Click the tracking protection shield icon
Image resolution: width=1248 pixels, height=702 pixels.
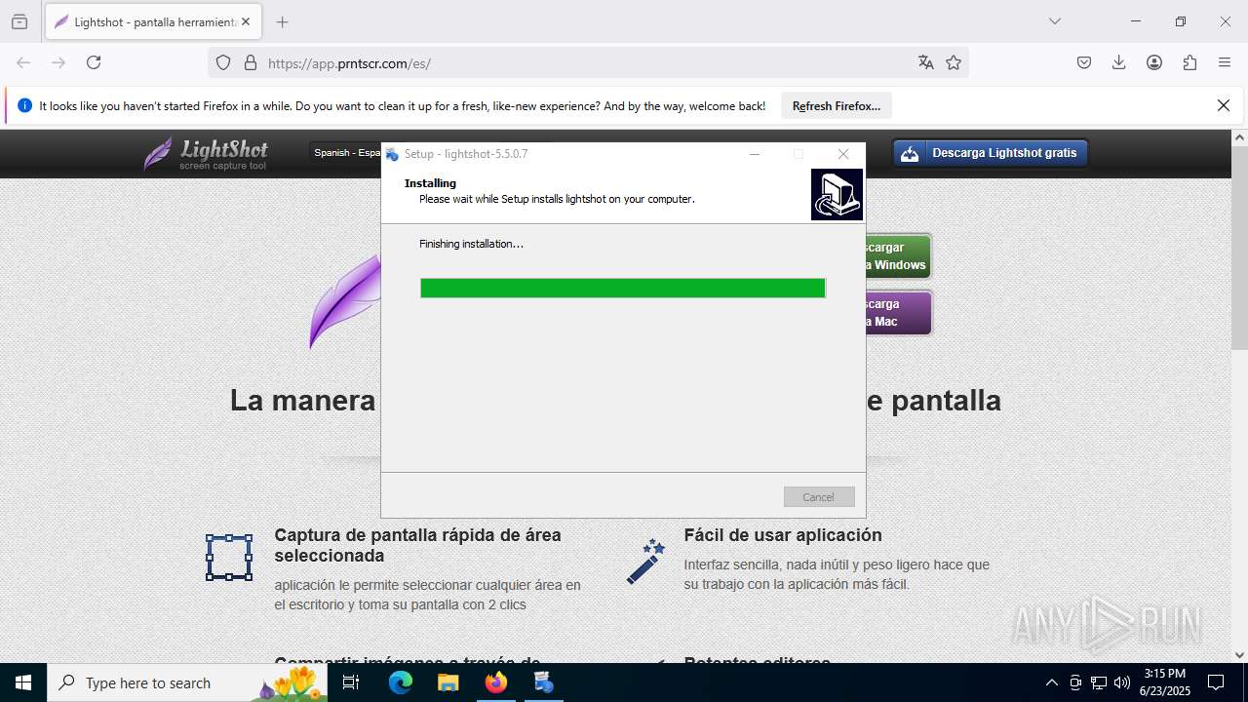223,62
